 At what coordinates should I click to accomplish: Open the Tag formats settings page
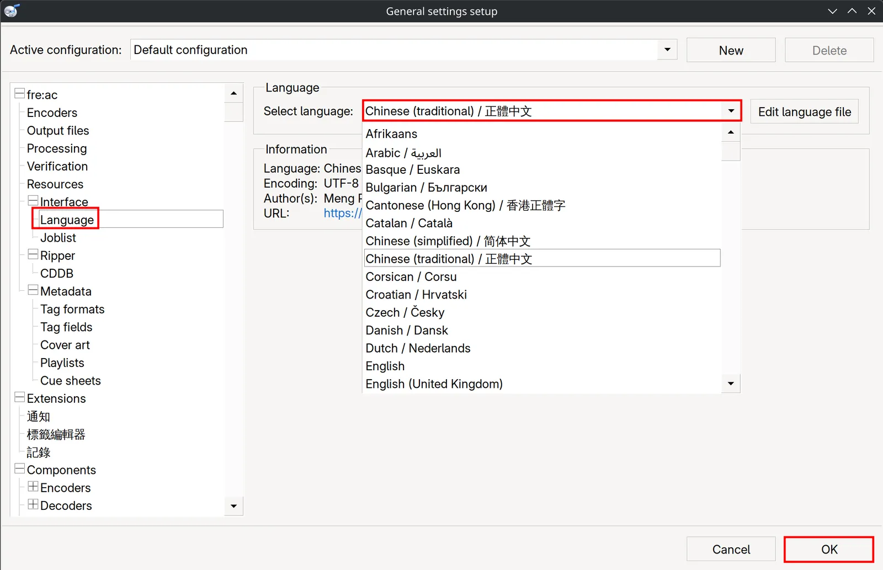[x=72, y=309]
